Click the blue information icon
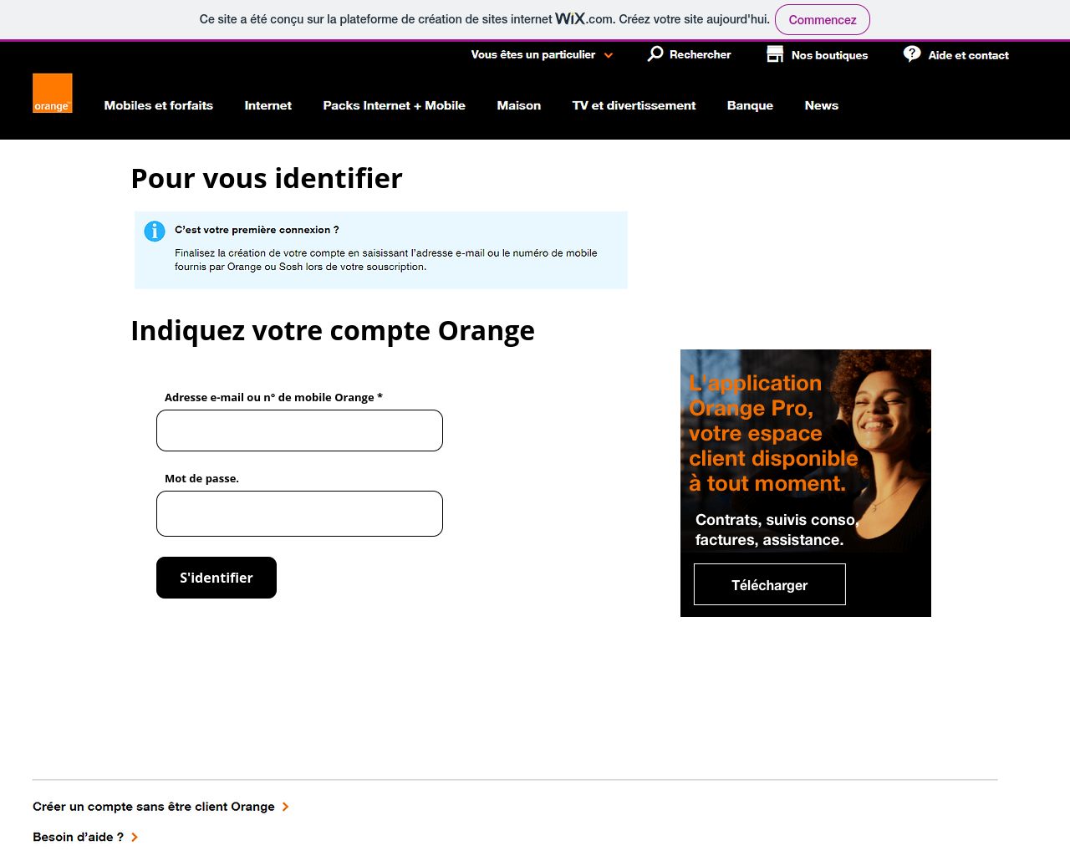The height and width of the screenshot is (856, 1070). (x=155, y=231)
